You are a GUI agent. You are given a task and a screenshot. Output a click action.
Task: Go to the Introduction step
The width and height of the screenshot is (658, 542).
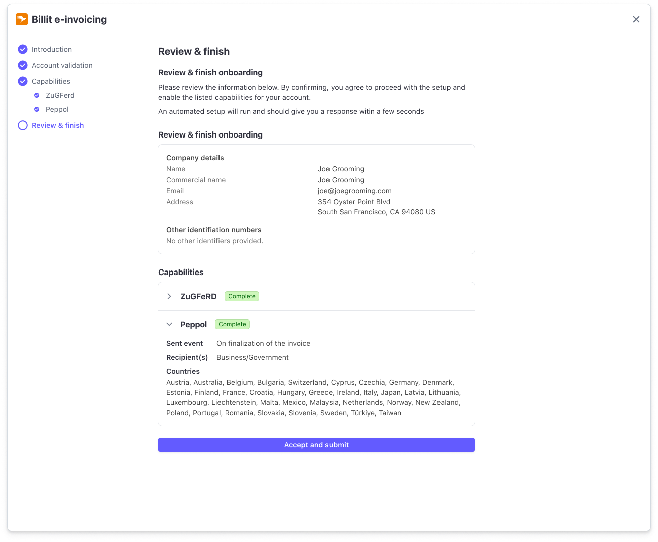click(52, 49)
